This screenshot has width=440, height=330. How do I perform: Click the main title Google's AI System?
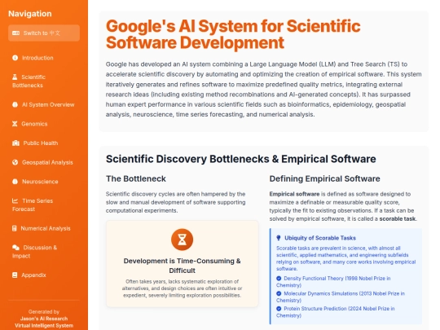point(233,34)
